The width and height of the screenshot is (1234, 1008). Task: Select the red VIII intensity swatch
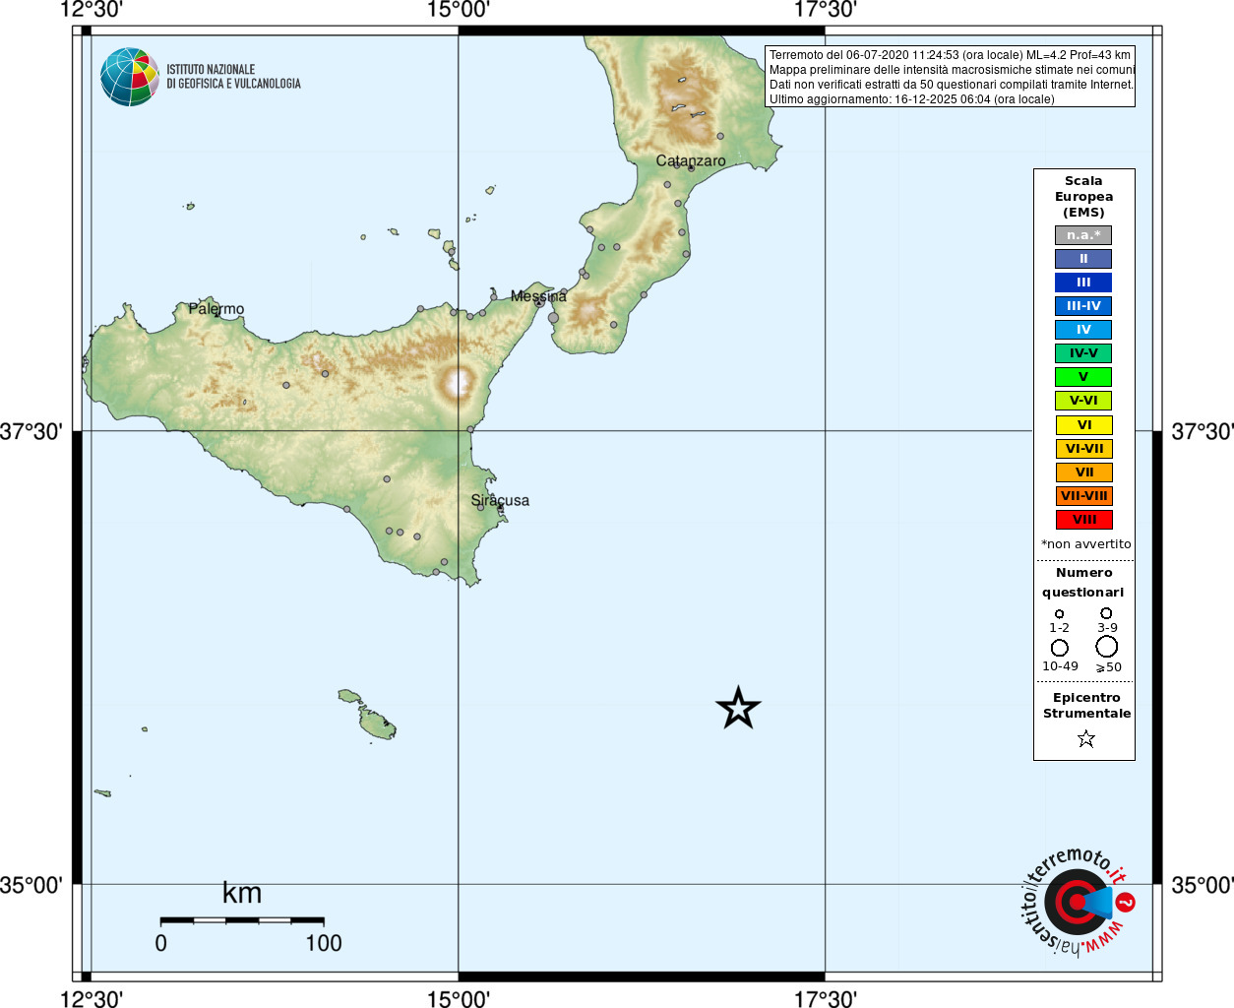tap(1083, 520)
